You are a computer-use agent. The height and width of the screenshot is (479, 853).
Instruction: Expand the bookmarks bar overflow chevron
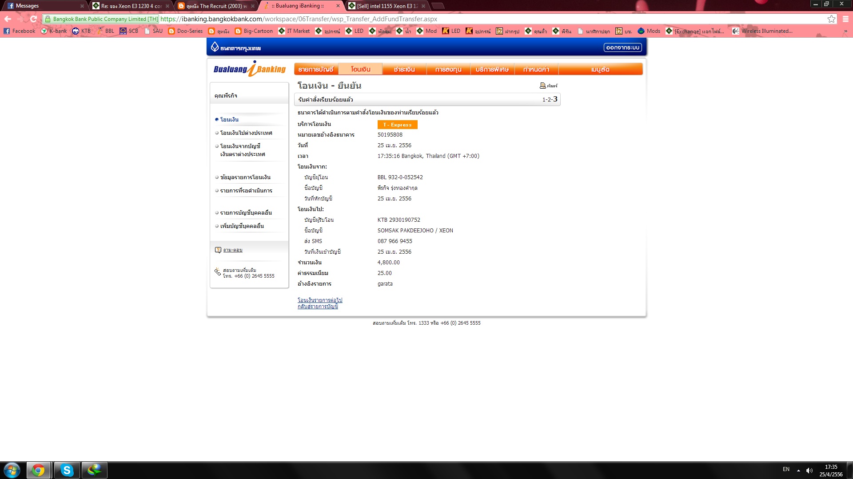click(845, 31)
